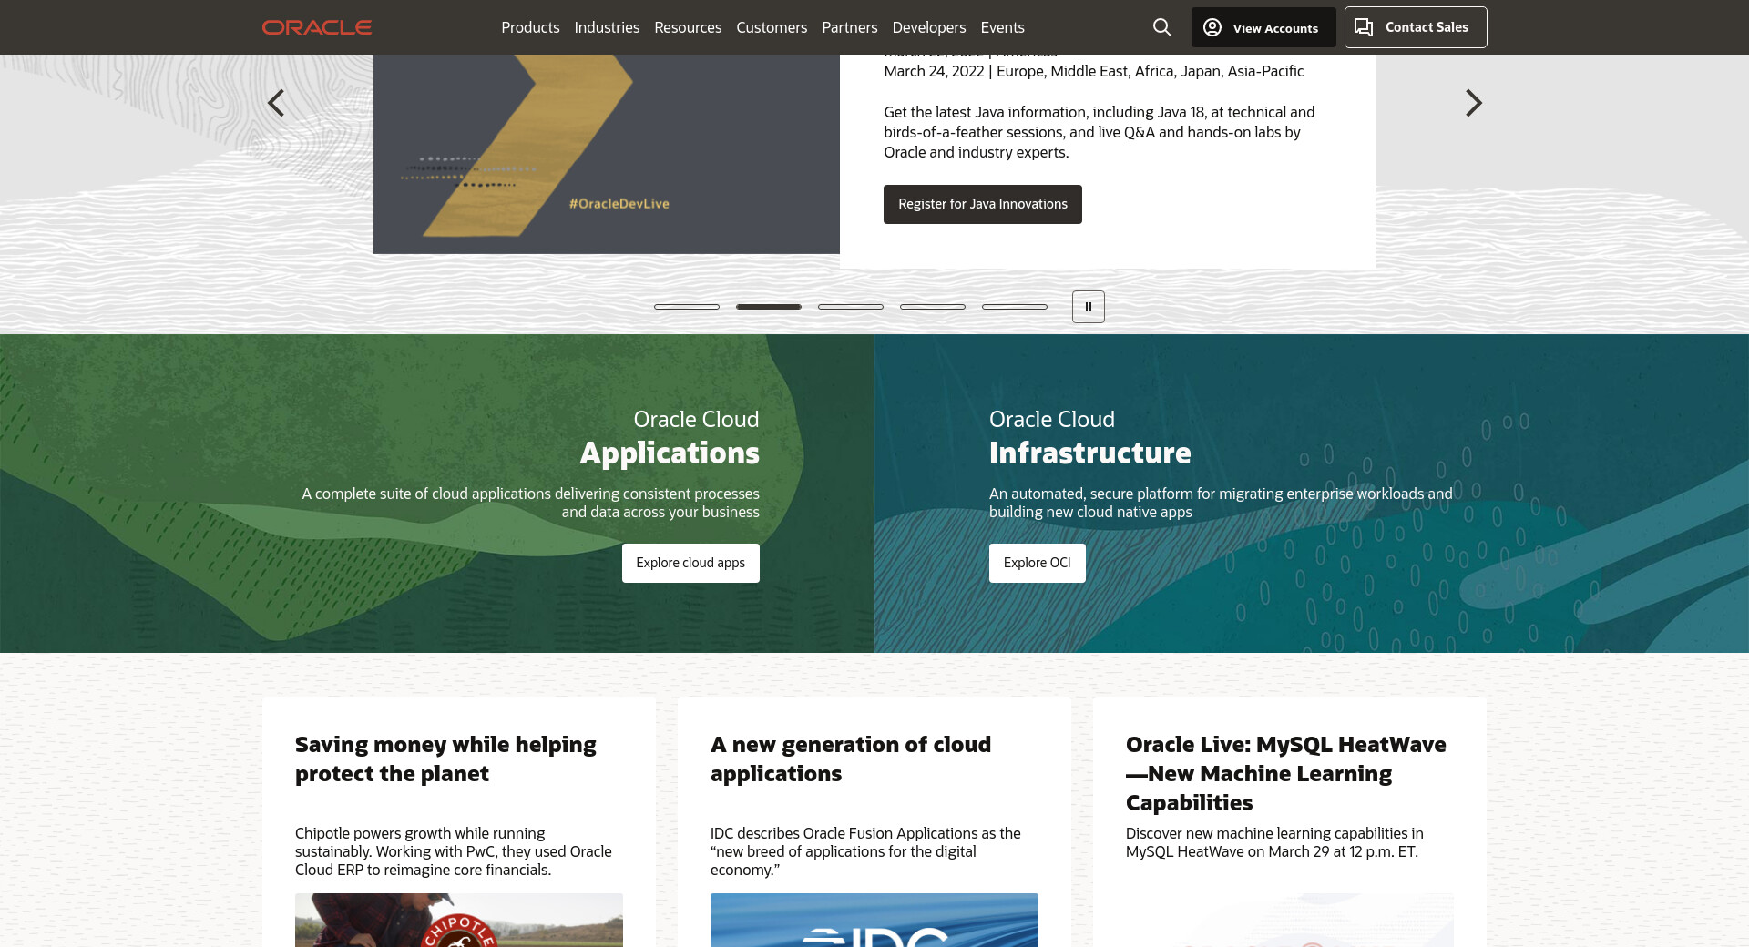Viewport: 1749px width, 947px height.
Task: Click the Explore OCI button
Action: tap(1037, 563)
